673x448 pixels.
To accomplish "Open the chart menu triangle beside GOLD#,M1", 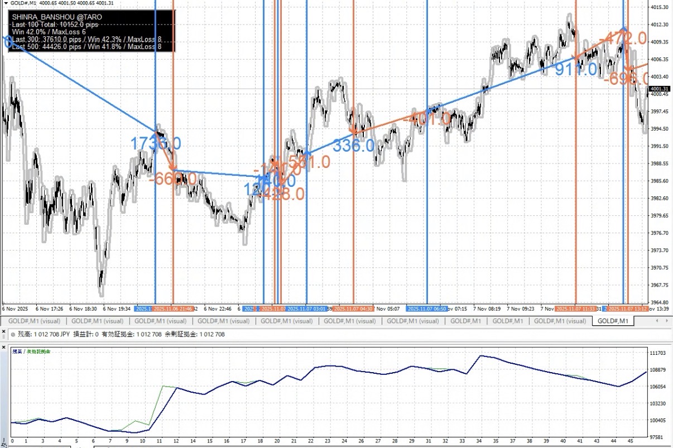I will [6, 3].
